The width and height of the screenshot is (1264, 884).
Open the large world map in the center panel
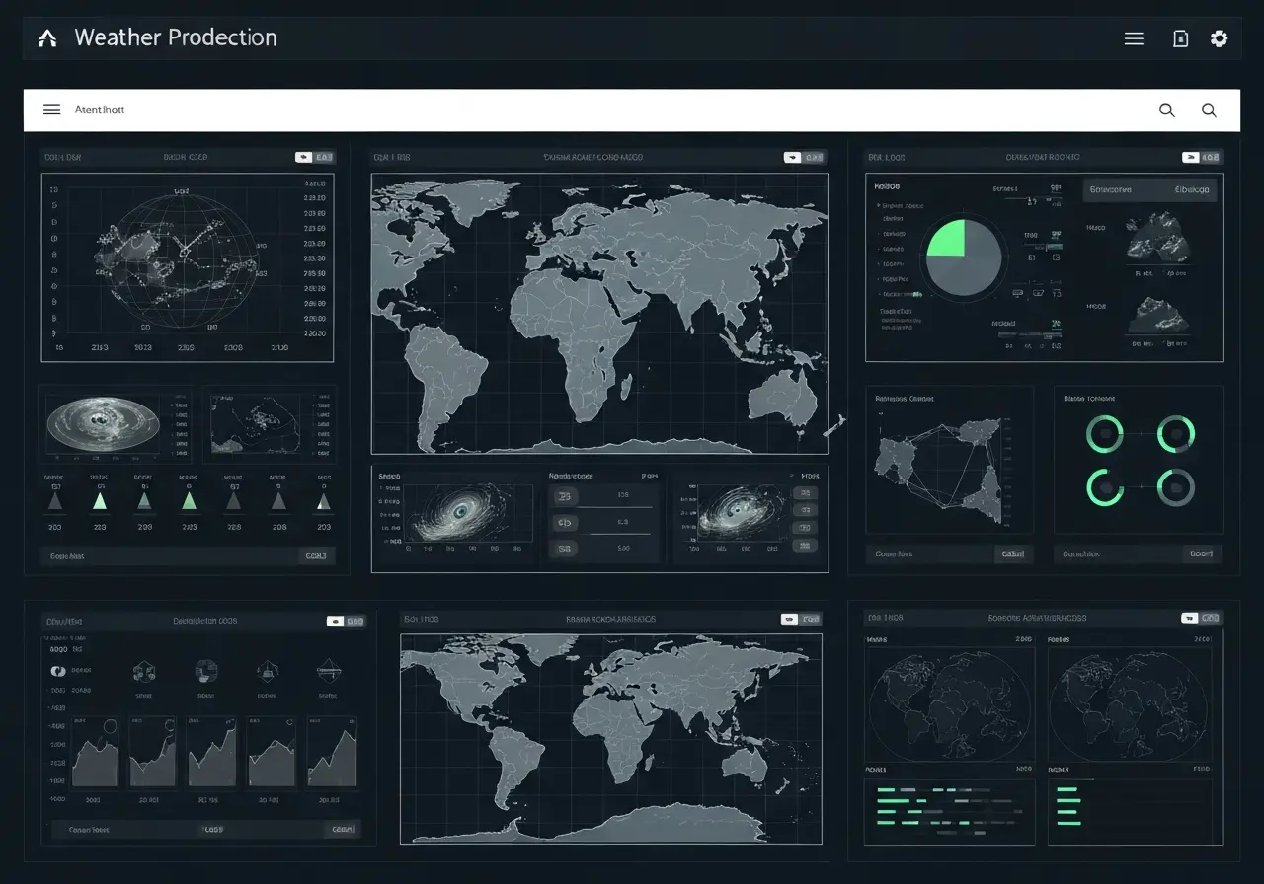[599, 314]
